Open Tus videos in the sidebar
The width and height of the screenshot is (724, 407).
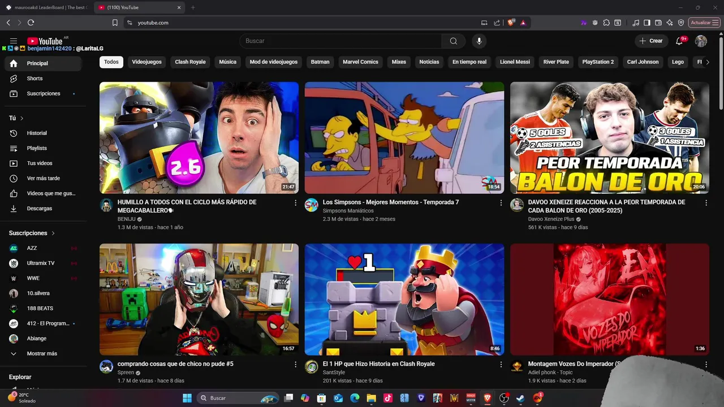click(x=43, y=163)
